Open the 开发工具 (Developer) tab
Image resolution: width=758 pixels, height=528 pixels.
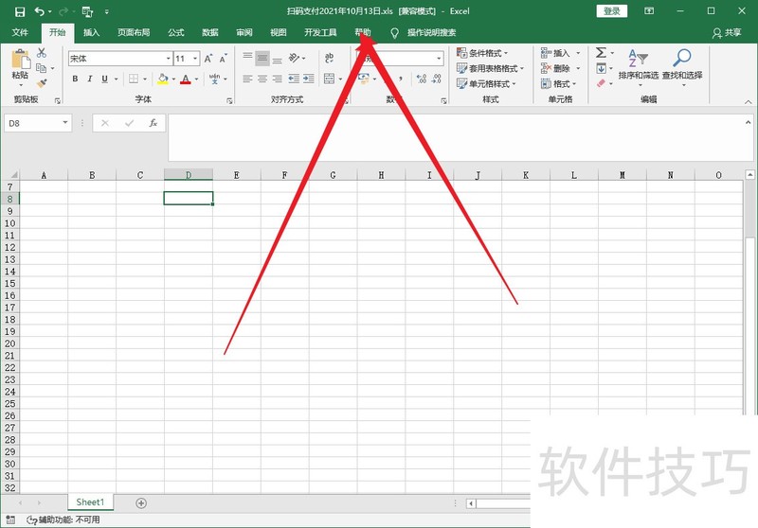[x=320, y=32]
